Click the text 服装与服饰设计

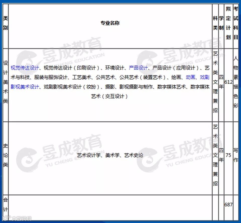51,77
